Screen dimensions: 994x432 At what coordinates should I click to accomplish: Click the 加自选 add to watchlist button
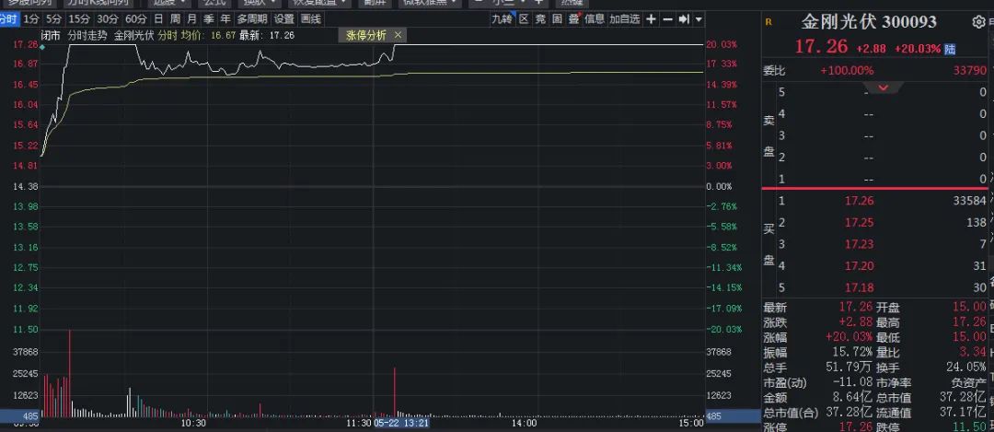click(624, 18)
